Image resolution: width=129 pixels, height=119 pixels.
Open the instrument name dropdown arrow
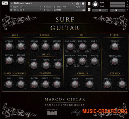[12, 3]
